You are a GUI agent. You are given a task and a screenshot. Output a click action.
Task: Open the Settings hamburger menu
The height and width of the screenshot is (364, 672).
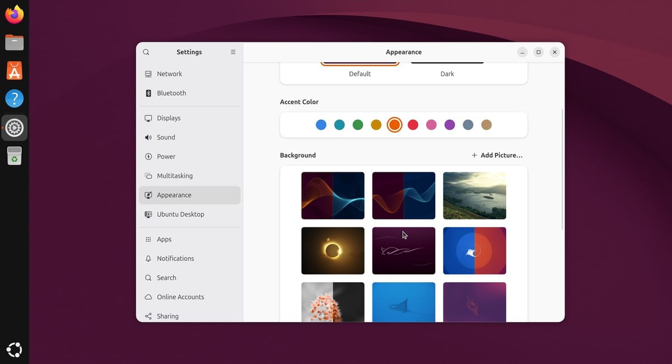pos(233,52)
